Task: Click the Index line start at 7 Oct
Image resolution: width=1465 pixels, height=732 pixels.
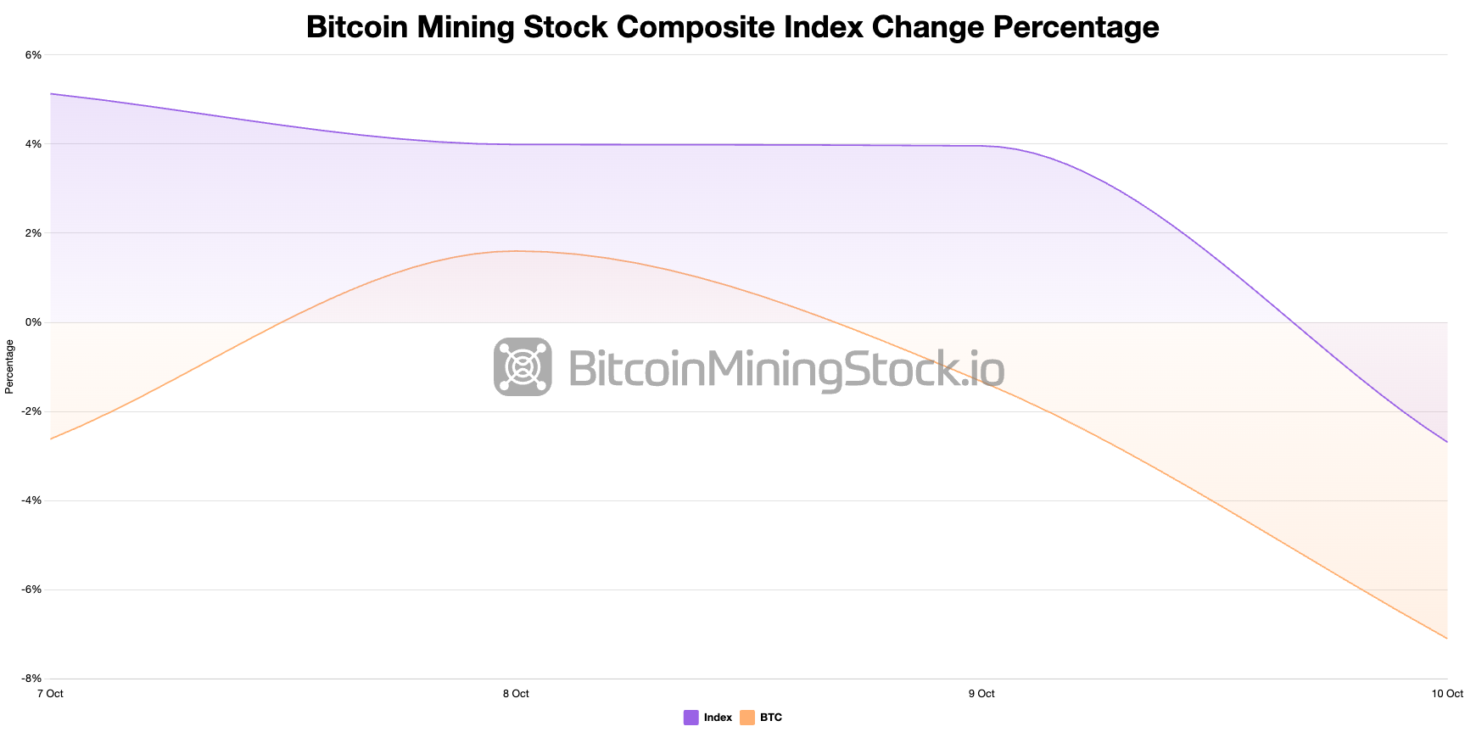Action: [x=51, y=94]
